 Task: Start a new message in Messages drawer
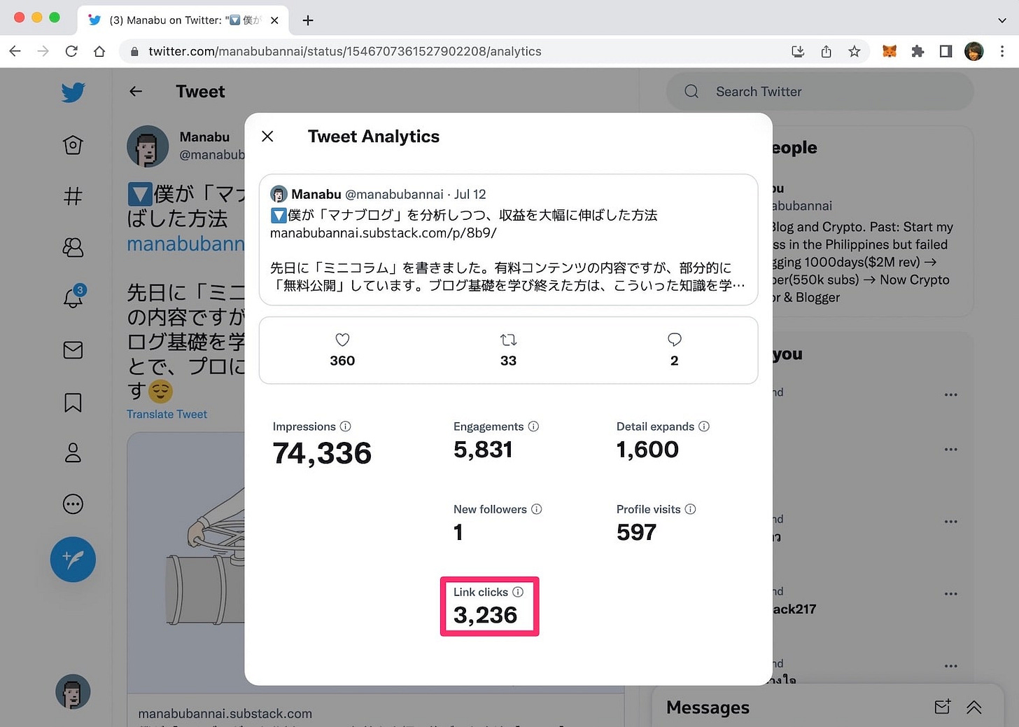pyautogui.click(x=943, y=707)
